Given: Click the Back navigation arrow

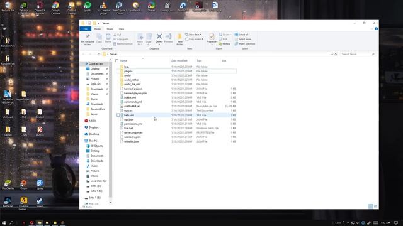Looking at the screenshot, I should pos(83,55).
